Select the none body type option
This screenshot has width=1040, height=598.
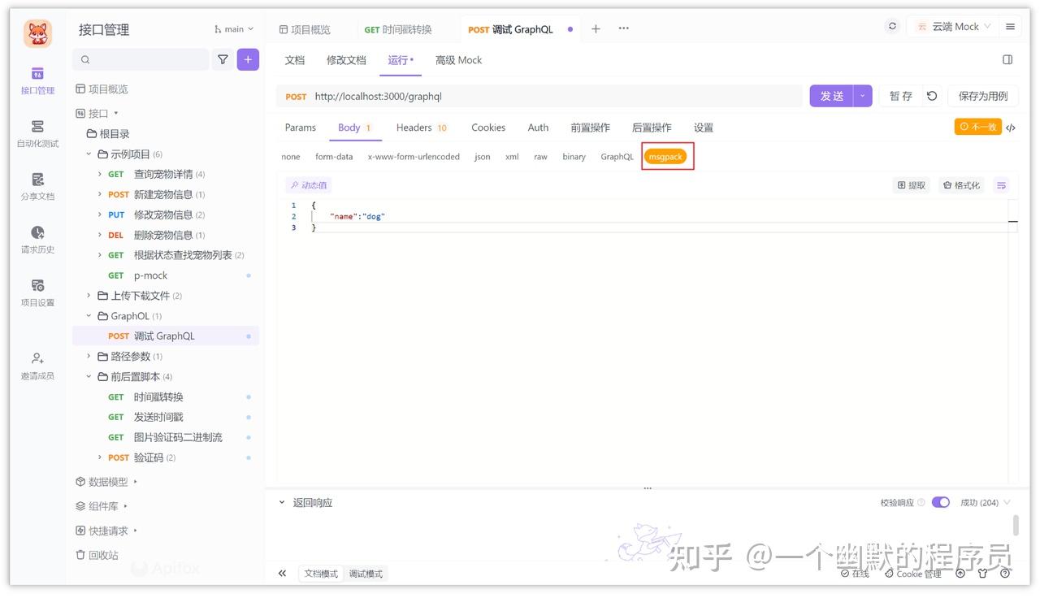[x=290, y=156]
